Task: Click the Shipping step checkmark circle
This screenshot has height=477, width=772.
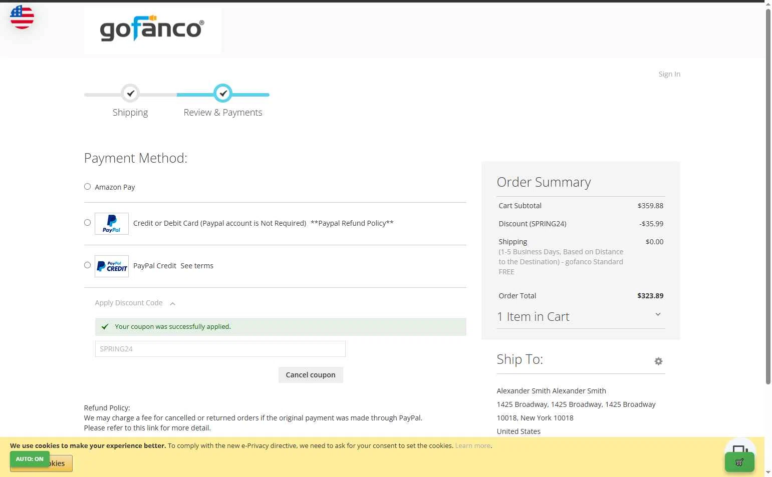Action: click(130, 93)
